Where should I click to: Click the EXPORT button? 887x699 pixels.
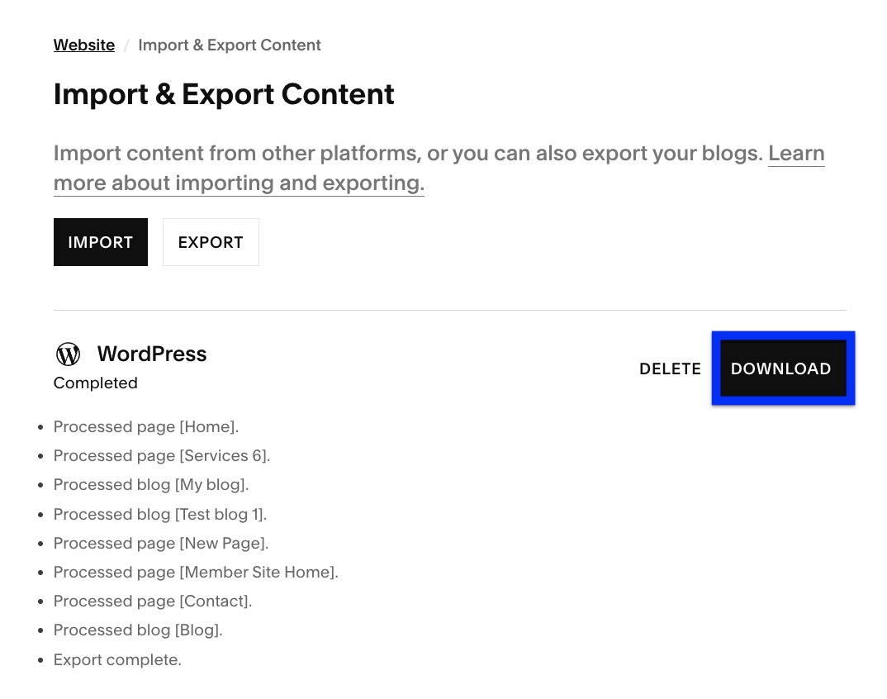[210, 242]
